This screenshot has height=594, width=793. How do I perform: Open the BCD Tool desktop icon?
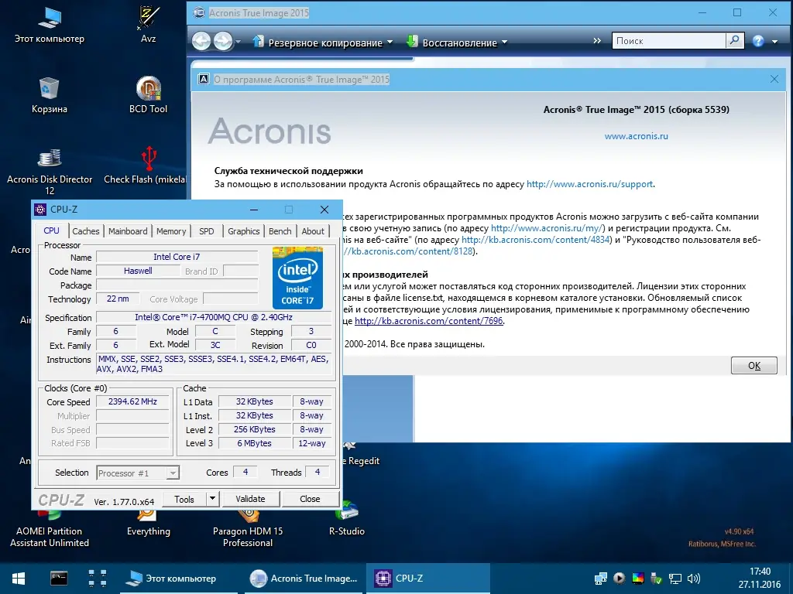click(x=148, y=95)
